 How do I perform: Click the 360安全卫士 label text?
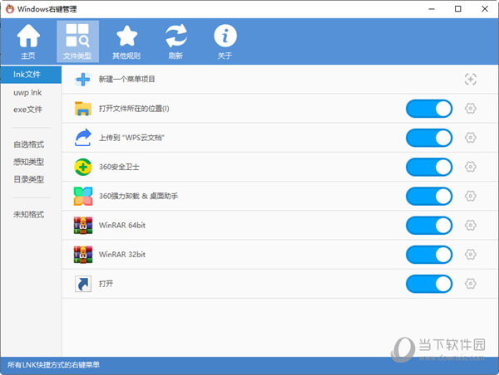point(119,167)
